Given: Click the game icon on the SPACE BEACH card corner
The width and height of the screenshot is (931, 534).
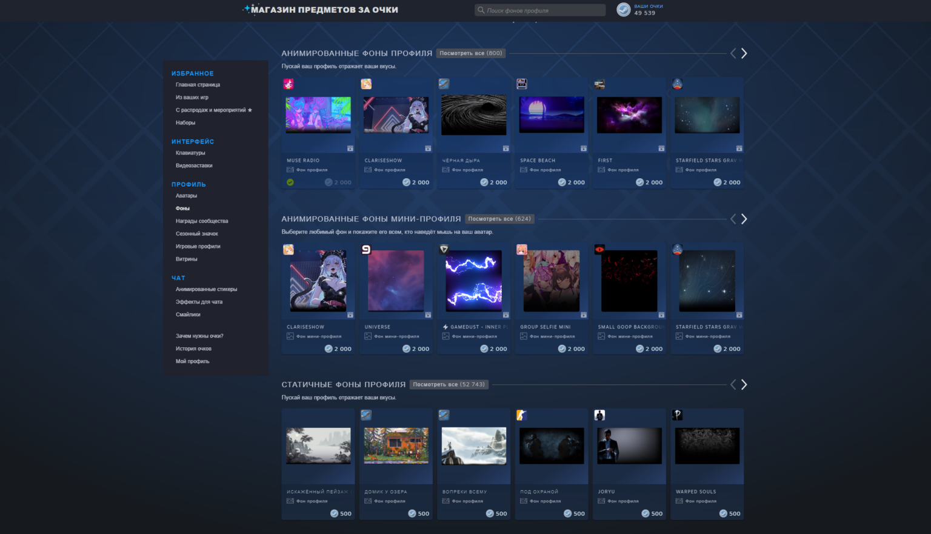Looking at the screenshot, I should coord(522,84).
